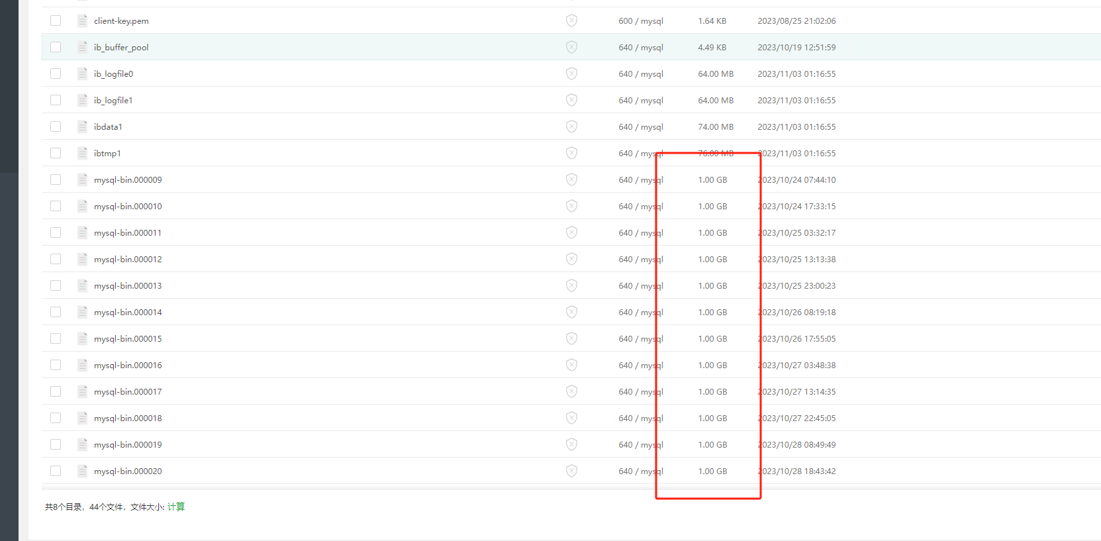Click the 600 / mysql permission for client-key.pem
This screenshot has width=1101, height=541.
(x=640, y=21)
